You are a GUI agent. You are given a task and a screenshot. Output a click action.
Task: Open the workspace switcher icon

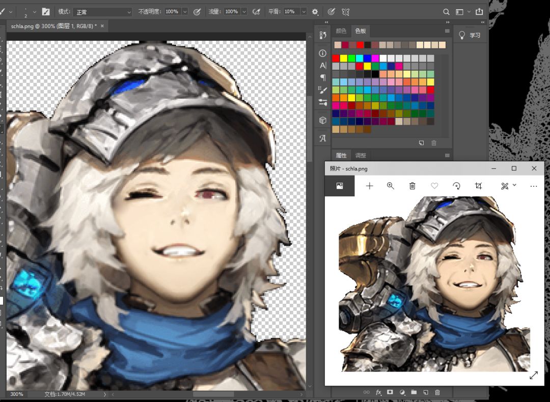[459, 12]
